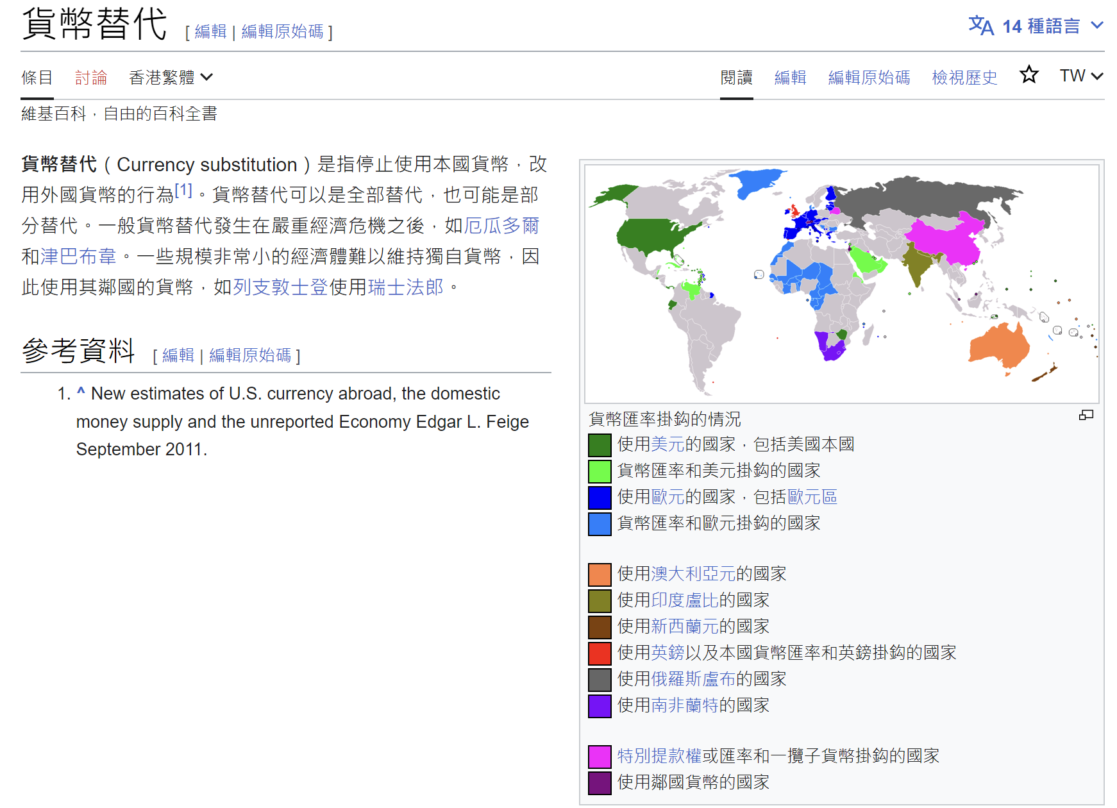Screen dimensions: 1117x808
Task: Click the star icon to watch this page
Action: click(1029, 75)
